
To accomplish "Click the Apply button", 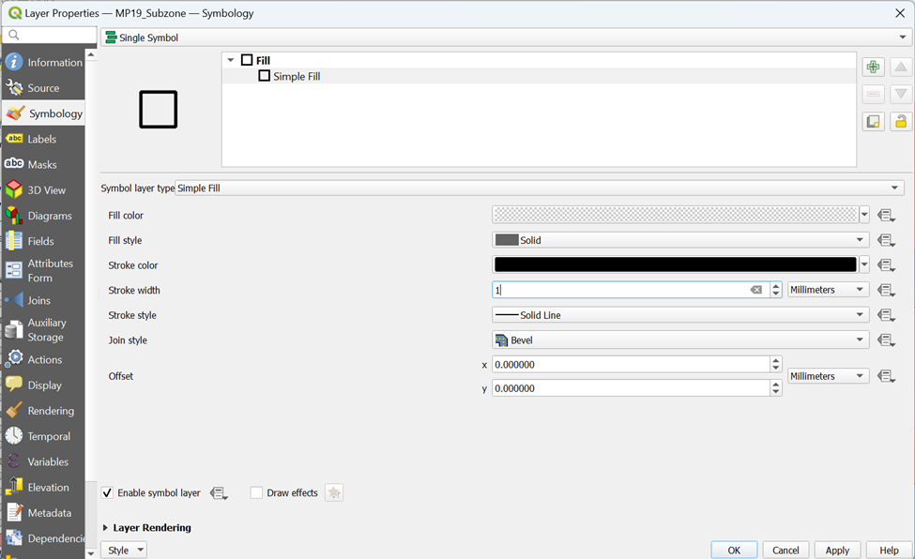I will pyautogui.click(x=837, y=550).
